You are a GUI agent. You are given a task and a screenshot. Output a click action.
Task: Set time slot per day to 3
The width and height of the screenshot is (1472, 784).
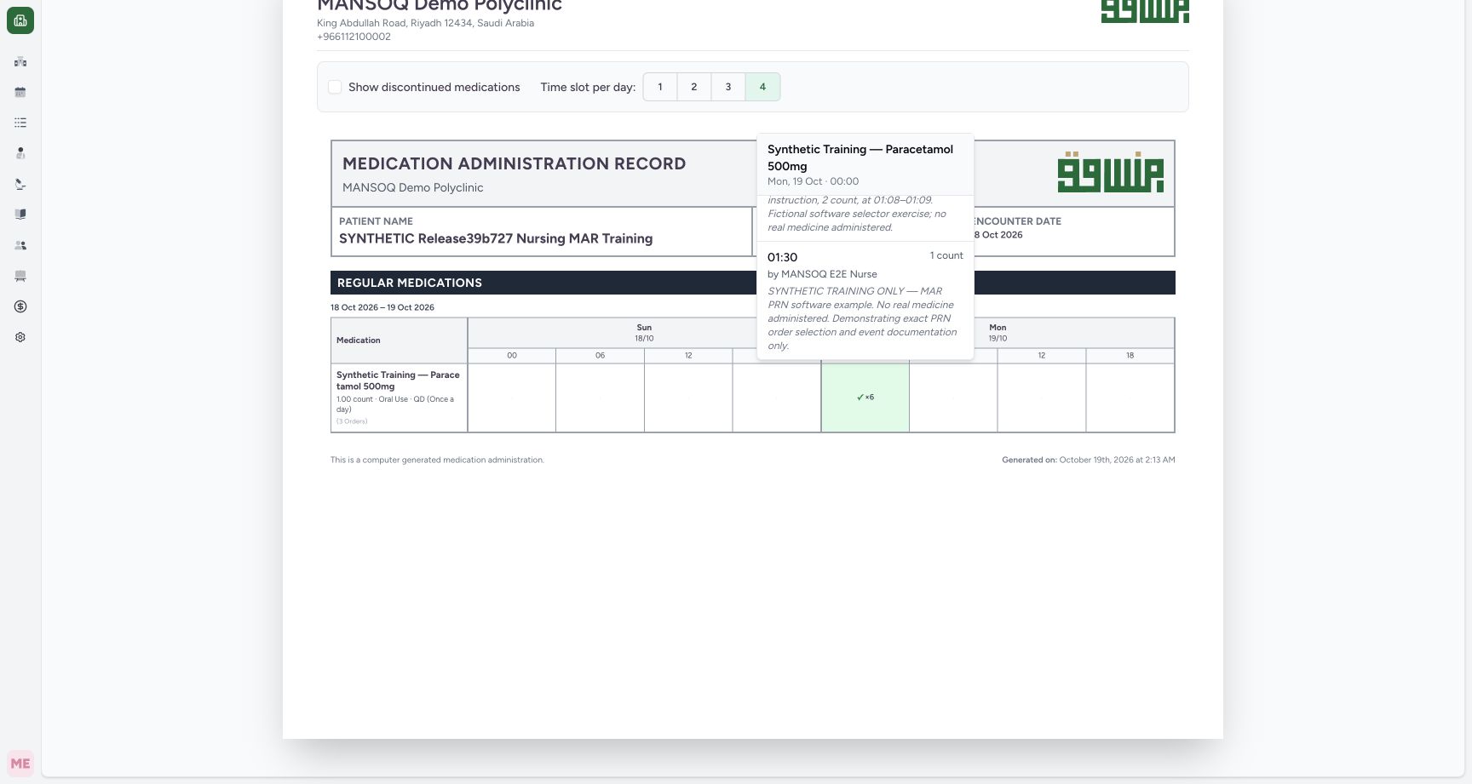(728, 87)
